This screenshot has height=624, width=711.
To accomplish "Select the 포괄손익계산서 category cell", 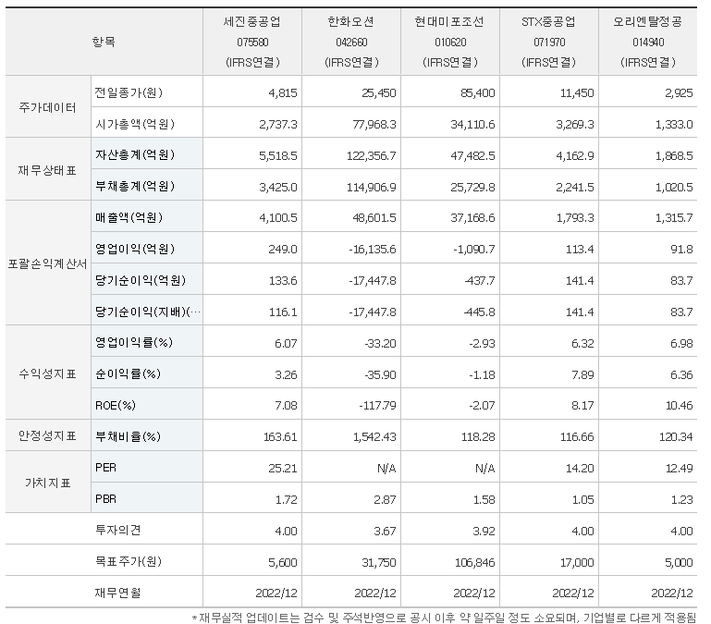I will (x=48, y=263).
